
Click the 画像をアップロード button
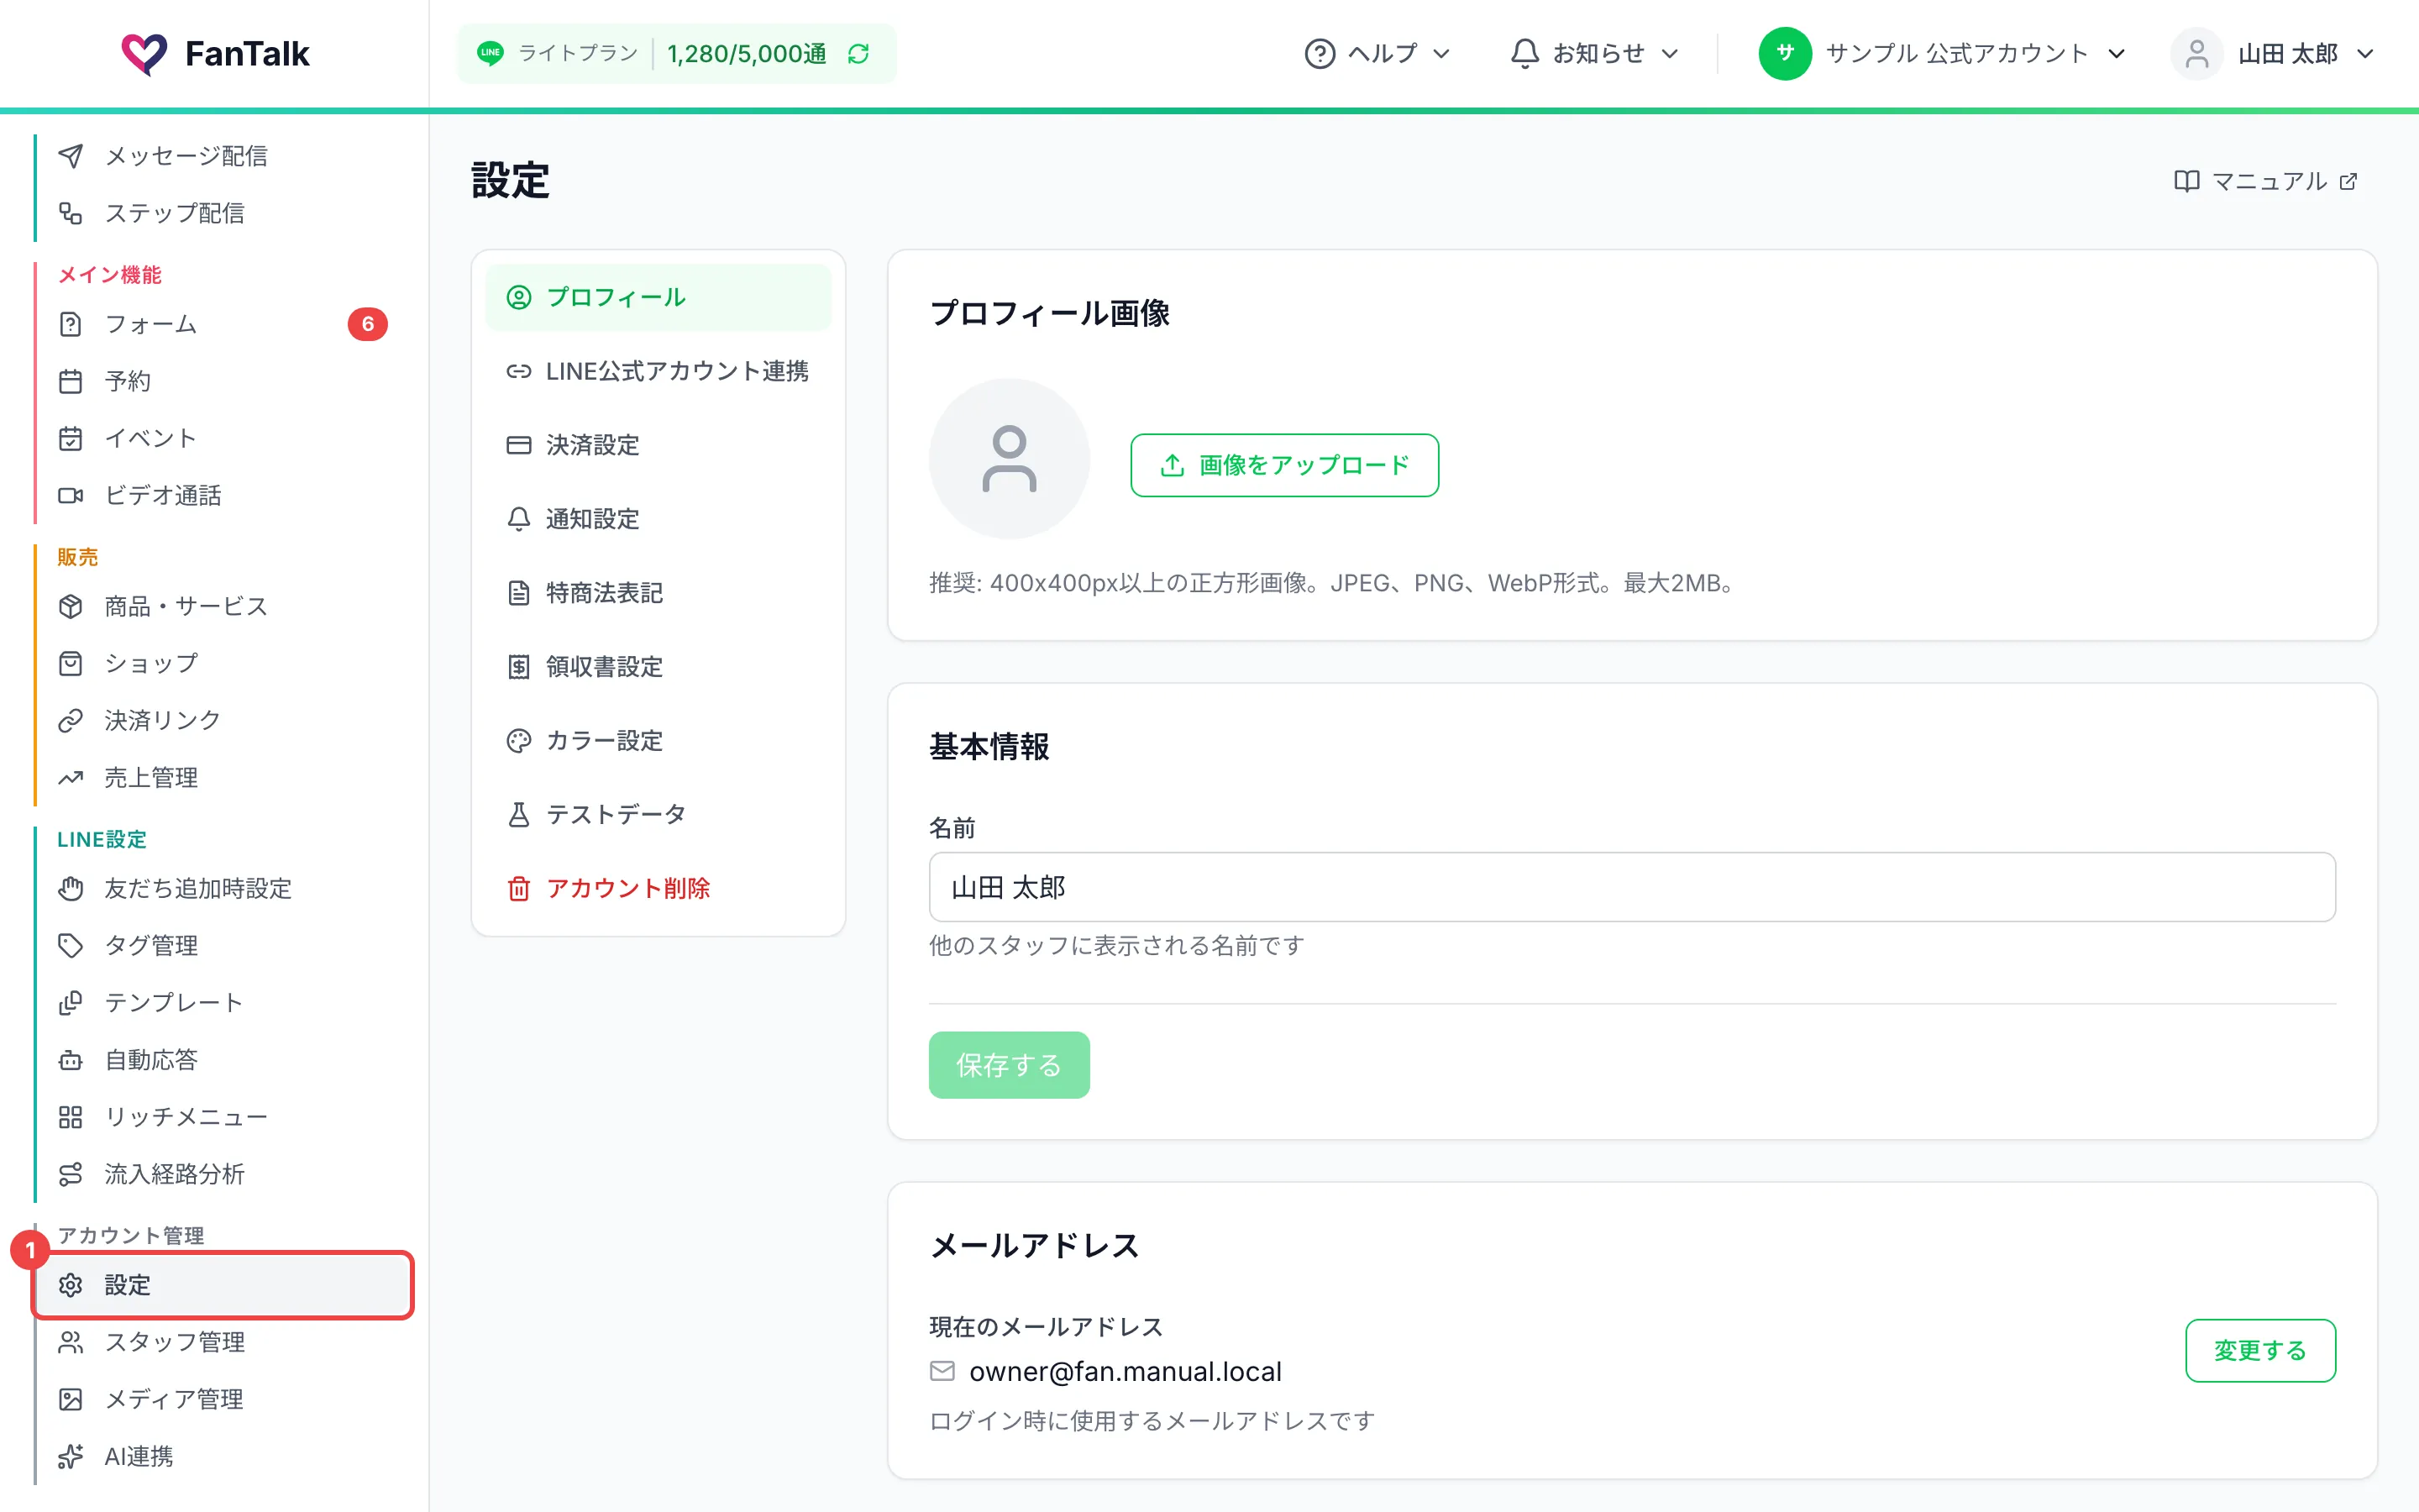coord(1284,465)
